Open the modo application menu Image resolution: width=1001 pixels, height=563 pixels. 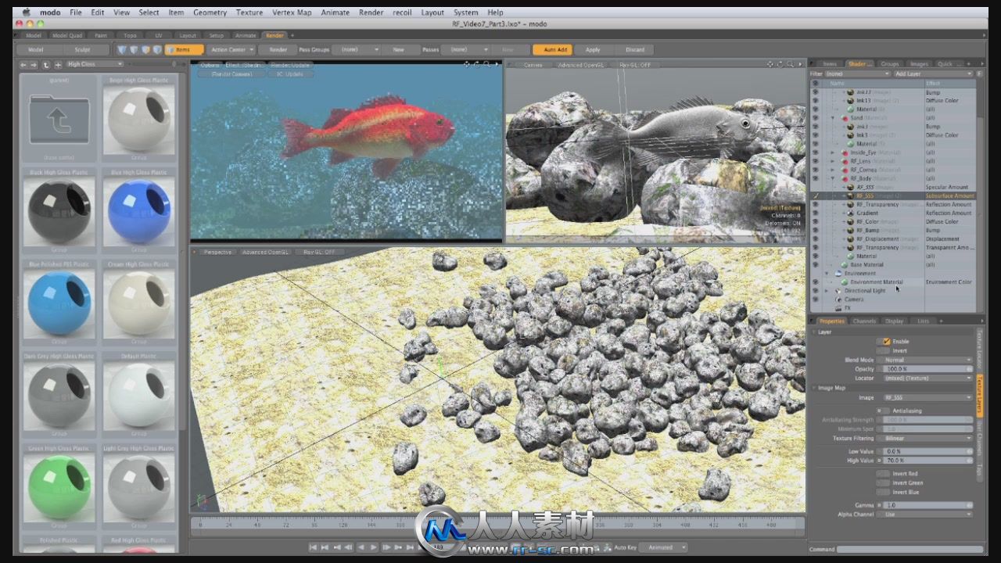pyautogui.click(x=48, y=13)
